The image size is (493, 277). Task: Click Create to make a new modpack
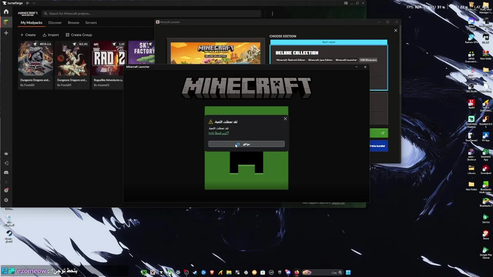[x=28, y=35]
